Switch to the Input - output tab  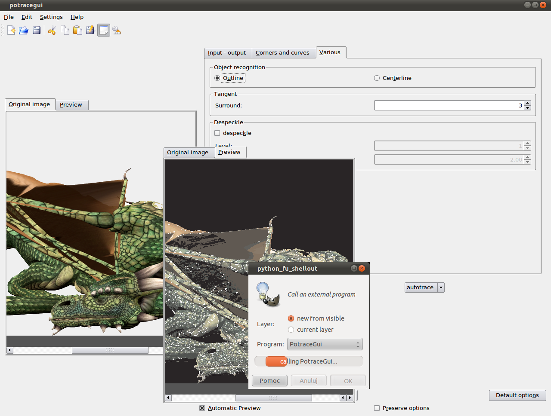click(228, 52)
